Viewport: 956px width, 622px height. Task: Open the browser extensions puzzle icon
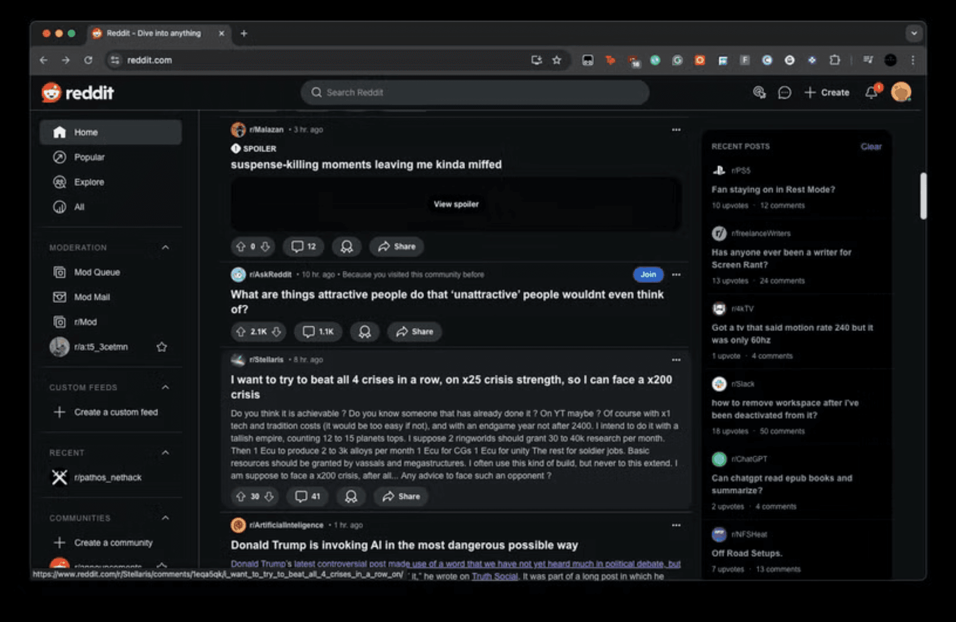click(834, 60)
